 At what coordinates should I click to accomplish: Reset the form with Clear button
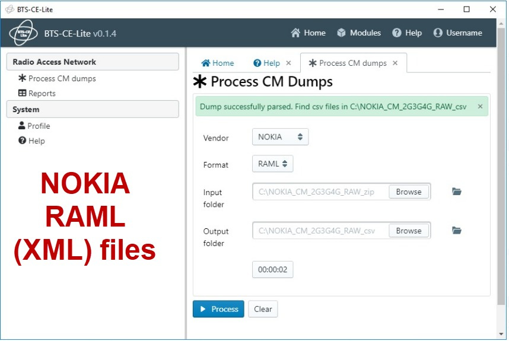pos(263,309)
